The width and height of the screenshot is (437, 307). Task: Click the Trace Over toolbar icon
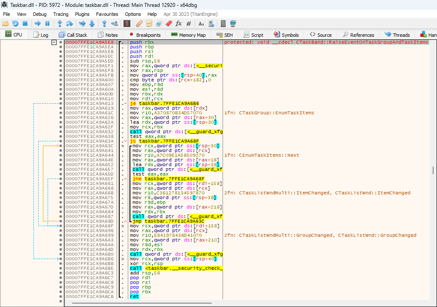tap(92, 24)
